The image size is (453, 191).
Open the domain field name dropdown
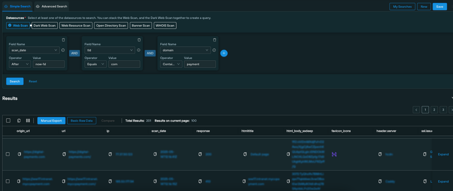point(185,50)
